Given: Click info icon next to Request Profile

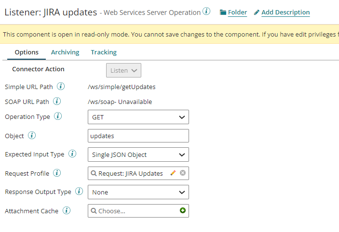Looking at the screenshot, I should click(x=56, y=173).
